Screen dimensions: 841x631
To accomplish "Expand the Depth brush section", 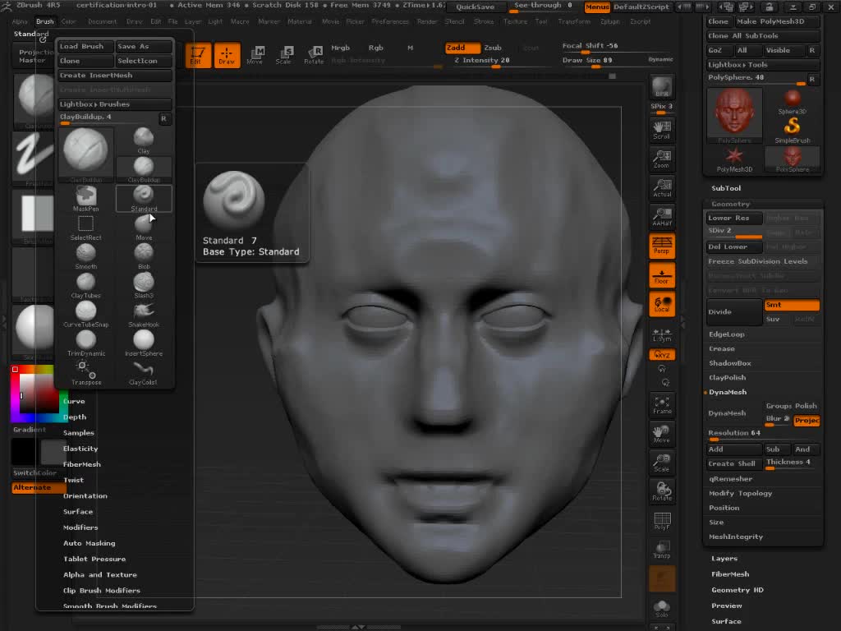I will tap(75, 417).
